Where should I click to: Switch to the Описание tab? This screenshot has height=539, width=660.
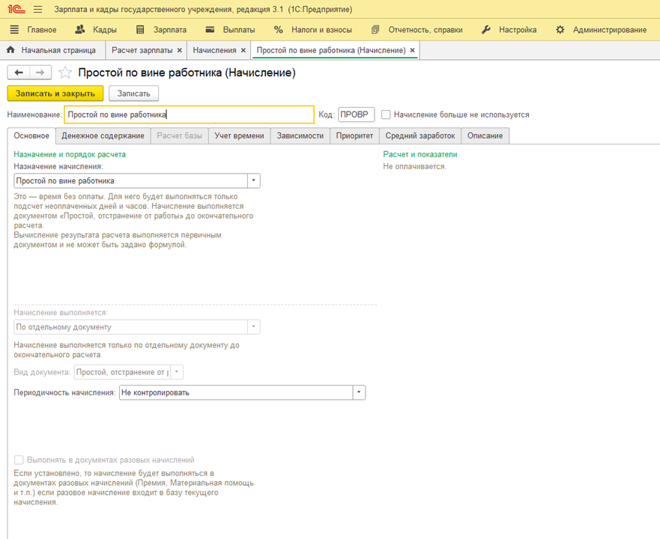[485, 136]
